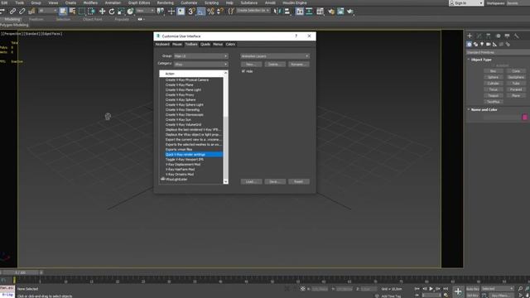Open the Category dropdown set to VRay
This screenshot has width=530, height=298.
pyautogui.click(x=200, y=65)
